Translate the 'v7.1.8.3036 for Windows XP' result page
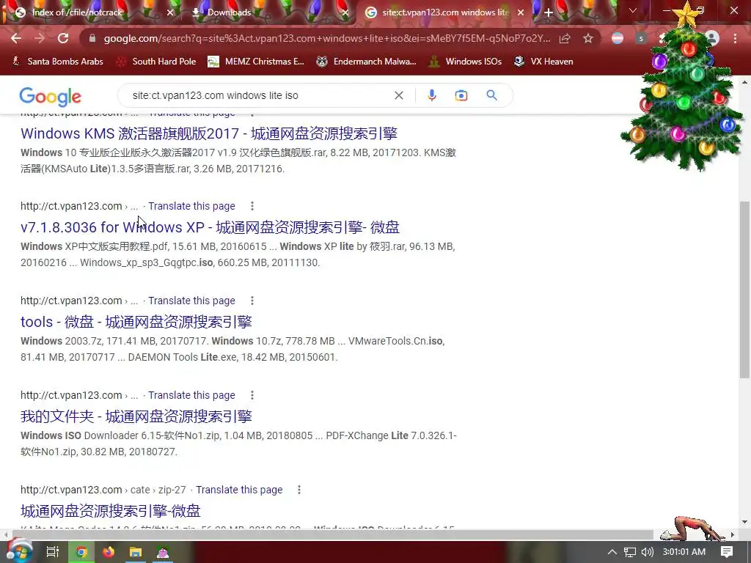This screenshot has width=751, height=563. pyautogui.click(x=191, y=206)
